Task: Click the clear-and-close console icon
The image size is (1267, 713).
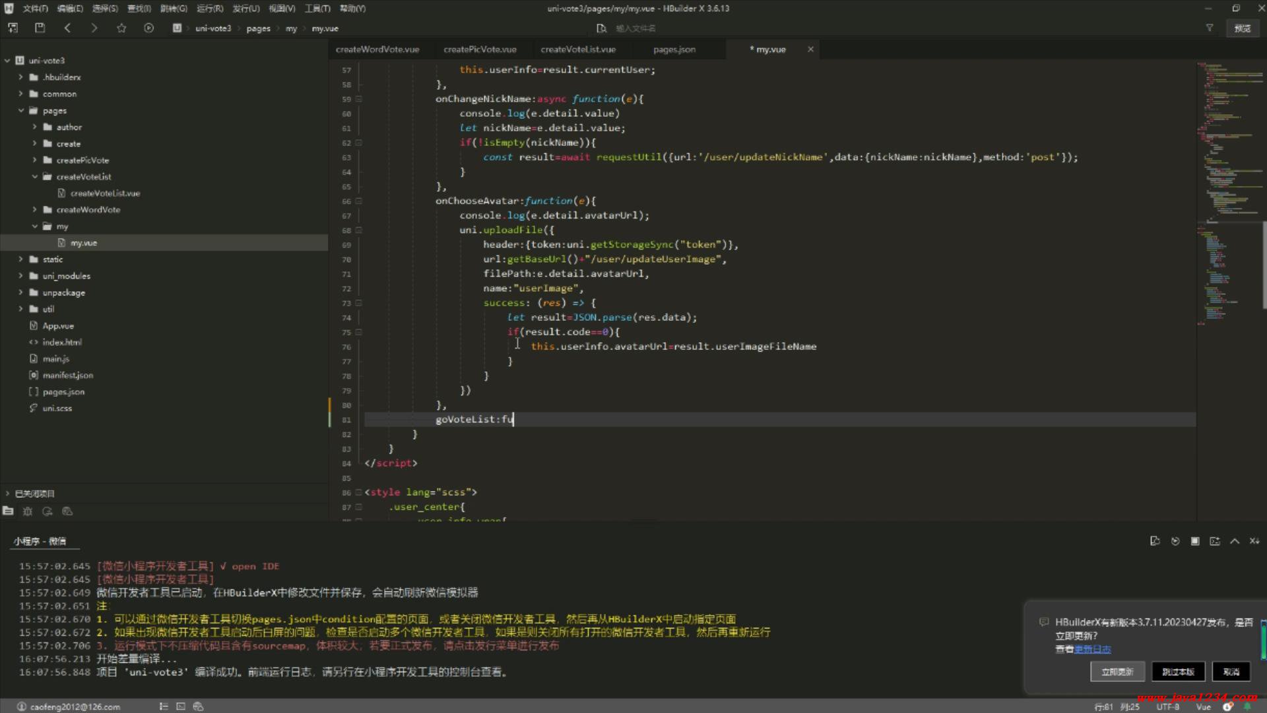Action: point(1254,541)
